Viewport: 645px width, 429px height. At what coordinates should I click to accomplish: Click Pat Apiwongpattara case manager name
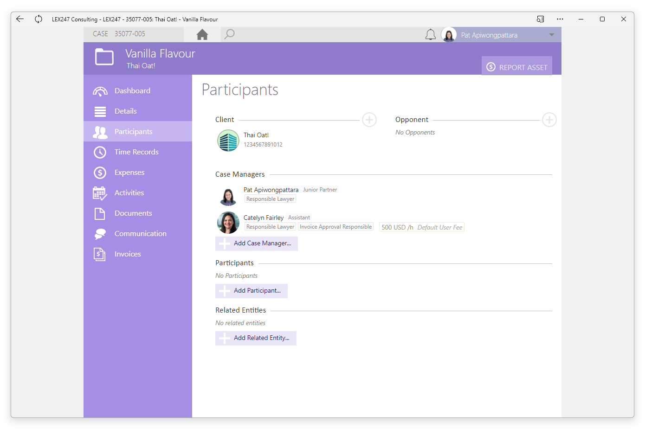[x=271, y=190]
